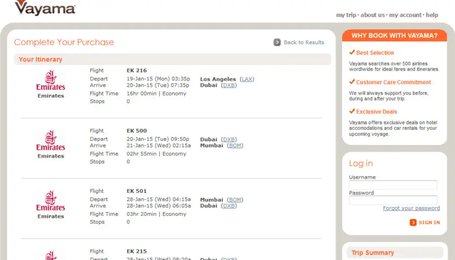Select the flight number EK 501
This screenshot has width=455, height=260.
pyautogui.click(x=137, y=191)
